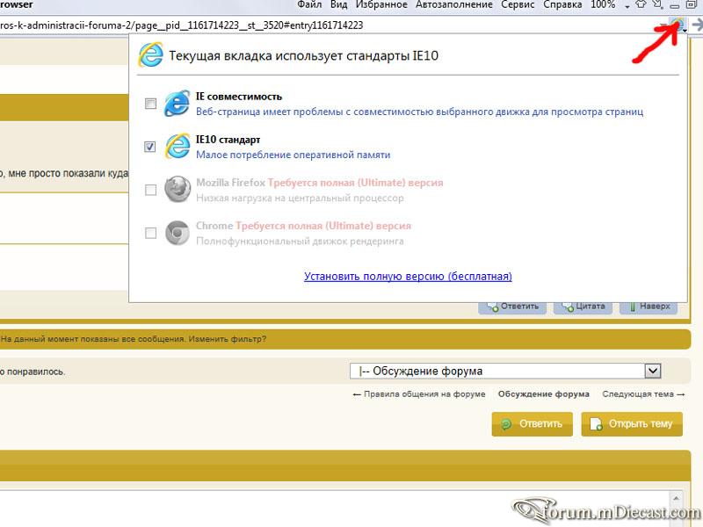Click the large gold Ответить button
Image resolution: width=703 pixels, height=527 pixels.
pyautogui.click(x=533, y=424)
